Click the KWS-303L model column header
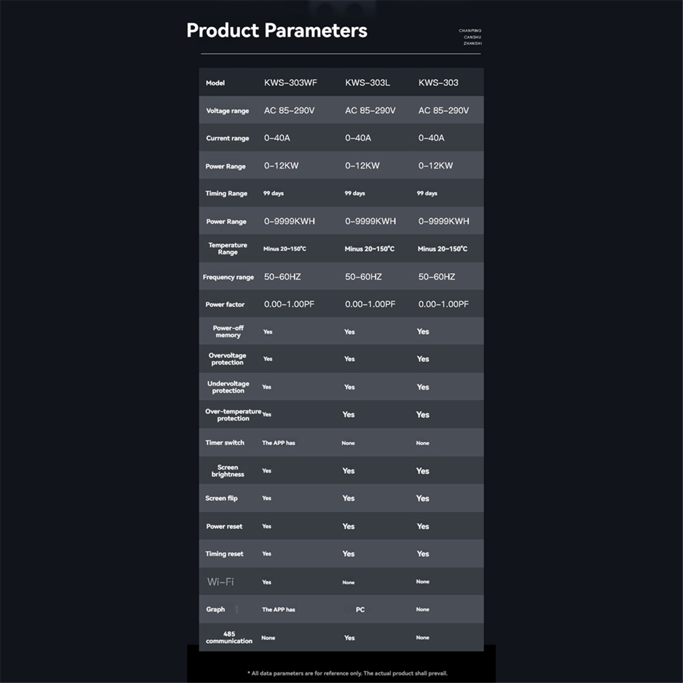The width and height of the screenshot is (683, 683). (x=367, y=83)
